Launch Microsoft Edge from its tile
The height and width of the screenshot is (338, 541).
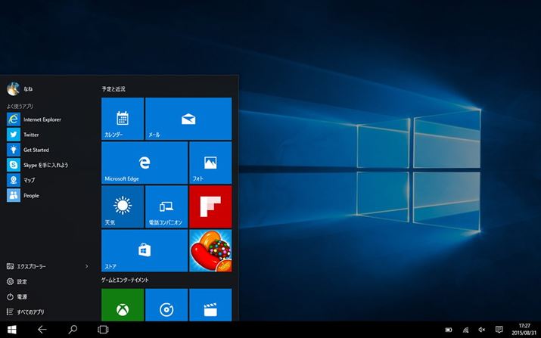coord(144,163)
